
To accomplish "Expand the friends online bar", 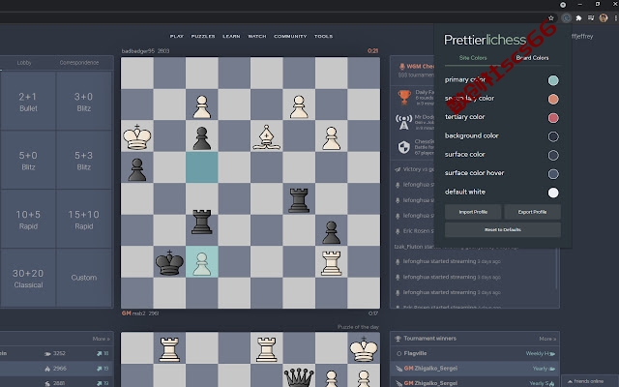I will pyautogui.click(x=588, y=381).
